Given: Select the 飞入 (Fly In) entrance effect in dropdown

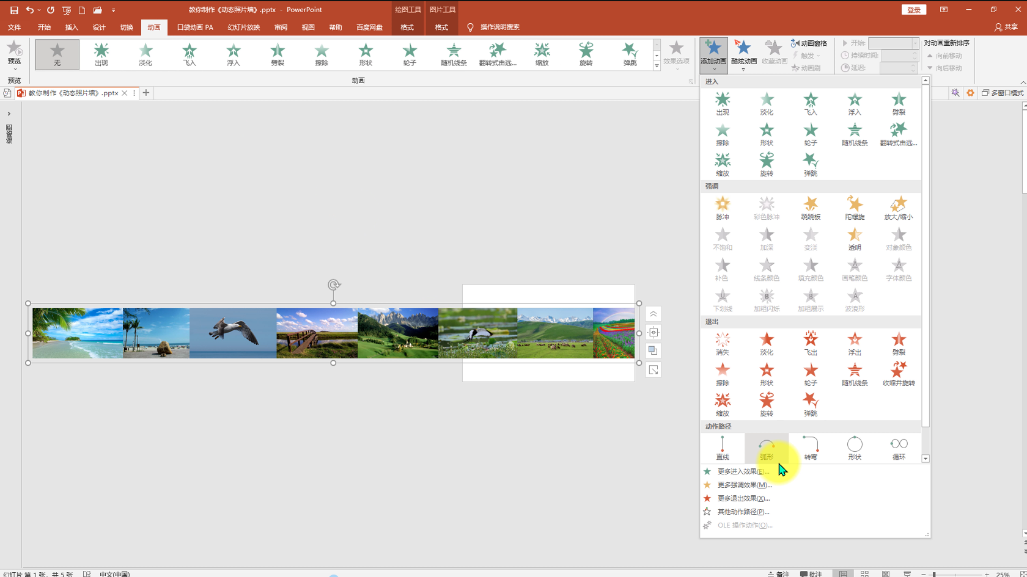Looking at the screenshot, I should click(810, 103).
